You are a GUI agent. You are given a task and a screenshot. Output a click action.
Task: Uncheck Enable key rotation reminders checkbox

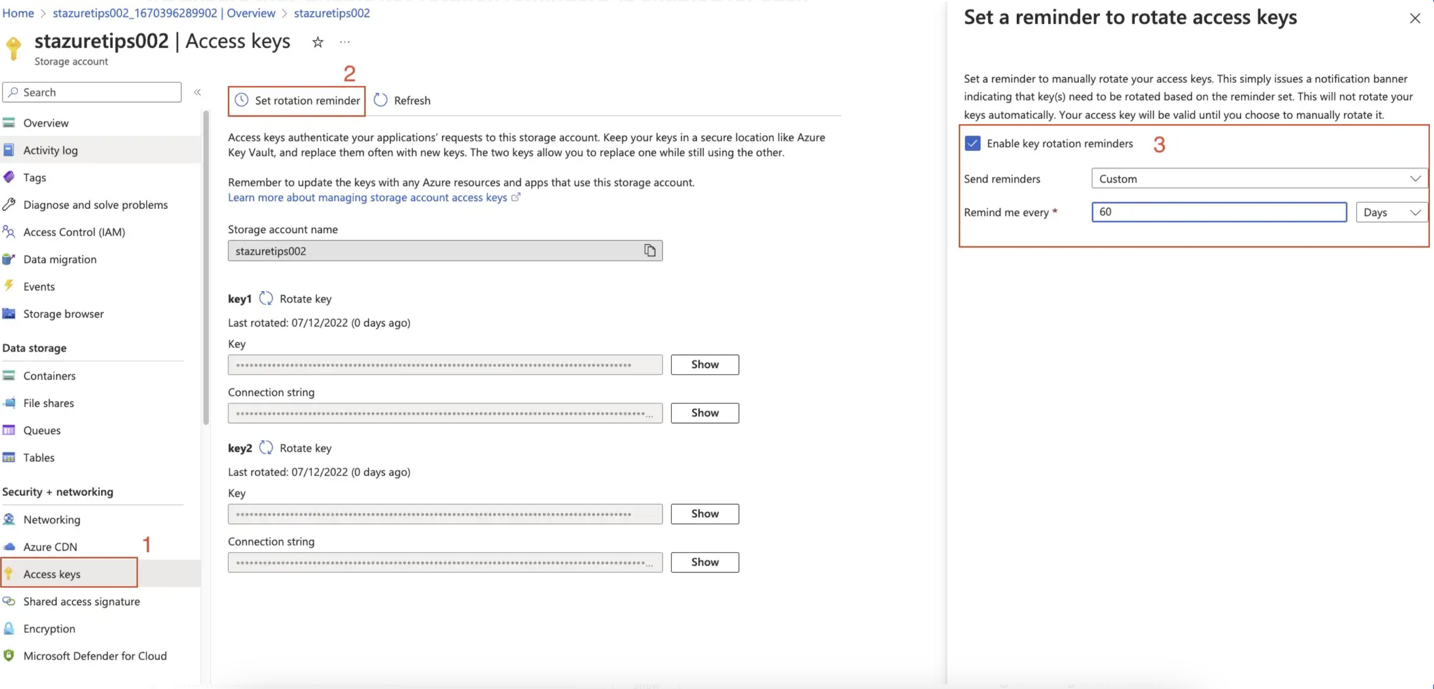click(973, 143)
